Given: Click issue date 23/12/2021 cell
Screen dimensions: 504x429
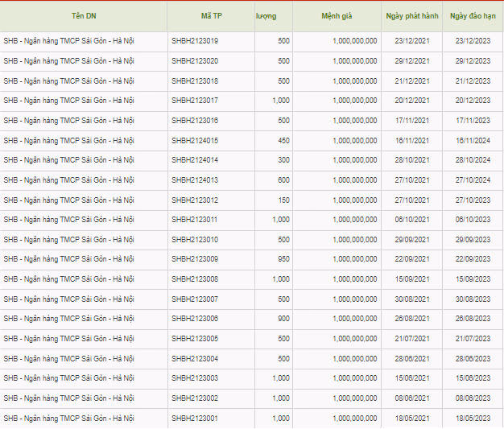Looking at the screenshot, I should tap(411, 41).
